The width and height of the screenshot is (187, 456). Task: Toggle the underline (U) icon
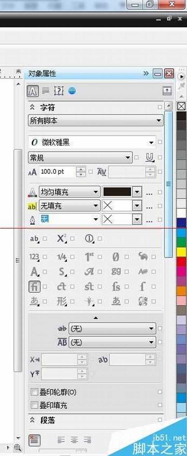point(149,158)
